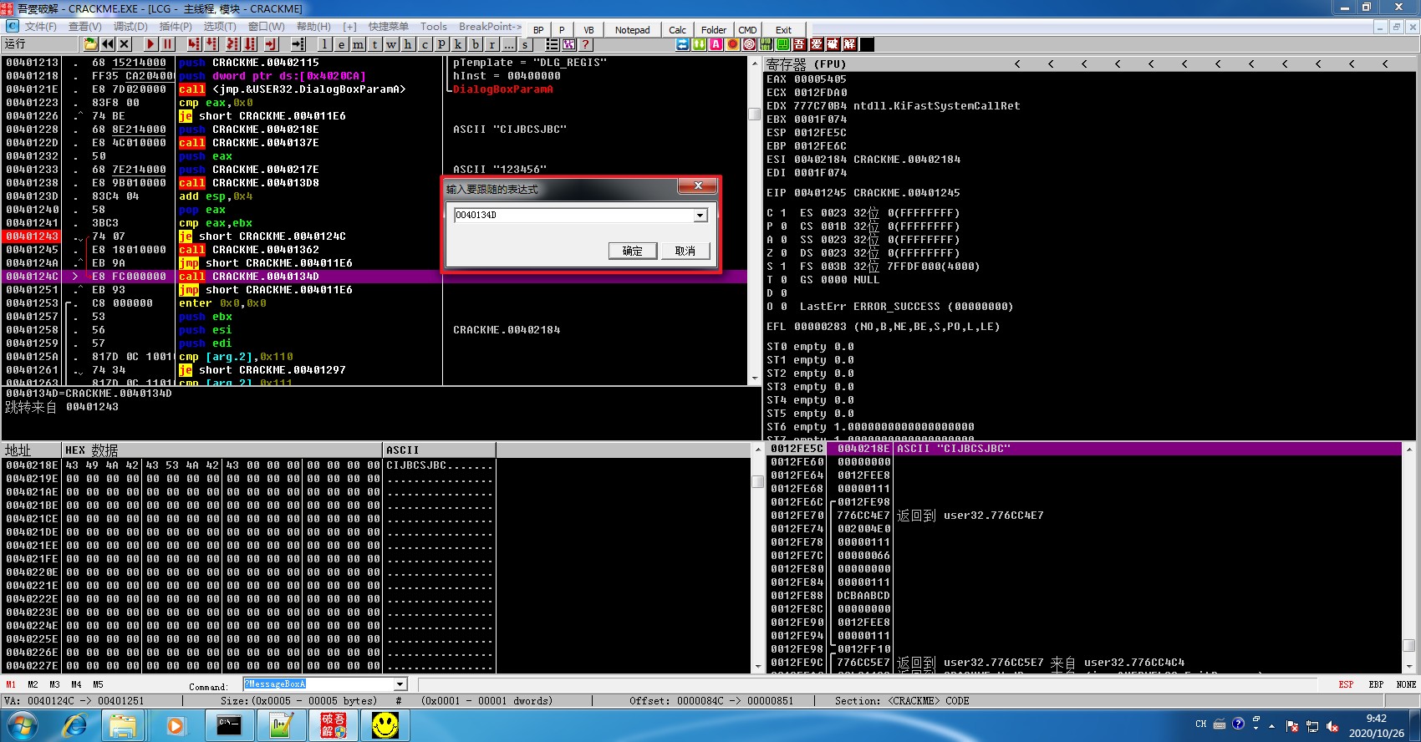Image resolution: width=1421 pixels, height=742 pixels.
Task: Open Source window with 's' button
Action: [x=525, y=44]
